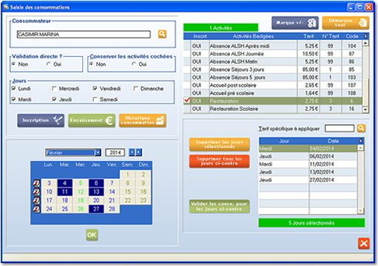Enable the Mercredi checkbox
Viewport: 378px width, 266px height.
tap(54, 89)
